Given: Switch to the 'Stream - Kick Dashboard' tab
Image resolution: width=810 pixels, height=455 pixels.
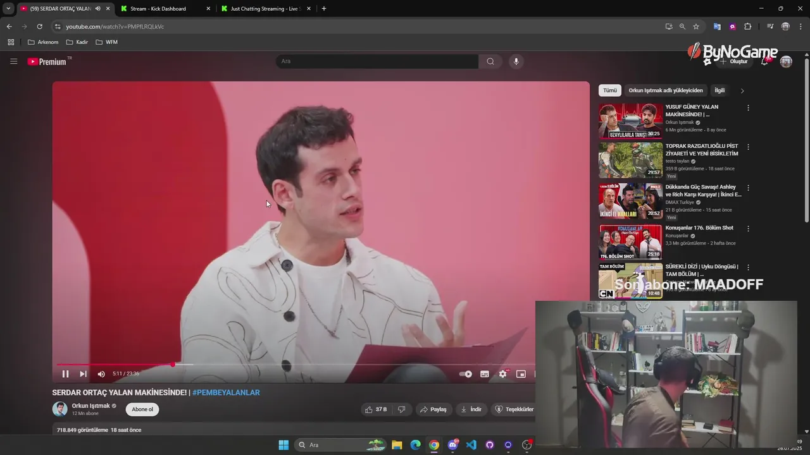Looking at the screenshot, I should click(x=164, y=9).
